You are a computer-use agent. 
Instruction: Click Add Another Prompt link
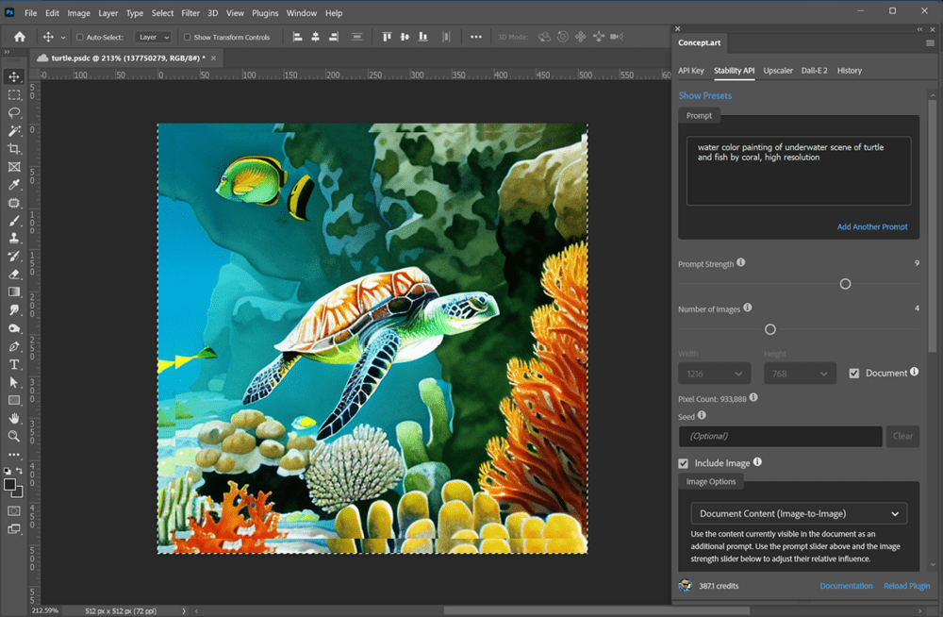pyautogui.click(x=872, y=227)
